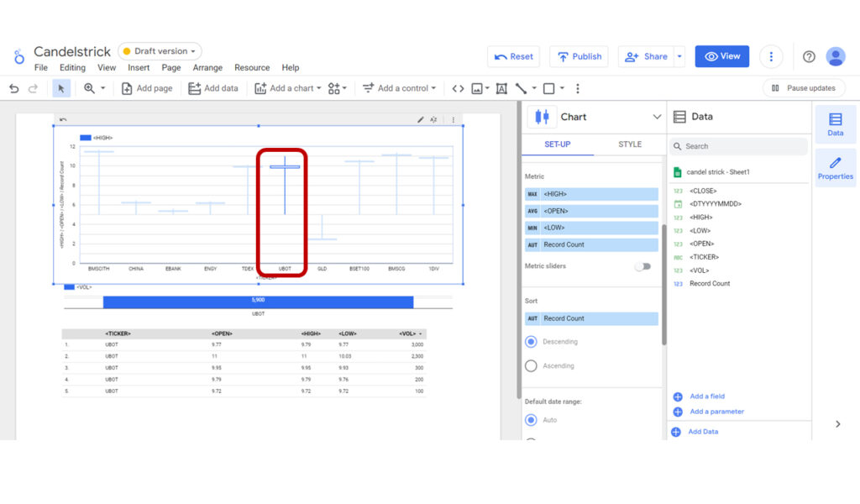860x504 pixels.
Task: Click the MAX <HIGH> metric chip
Action: tap(591, 194)
